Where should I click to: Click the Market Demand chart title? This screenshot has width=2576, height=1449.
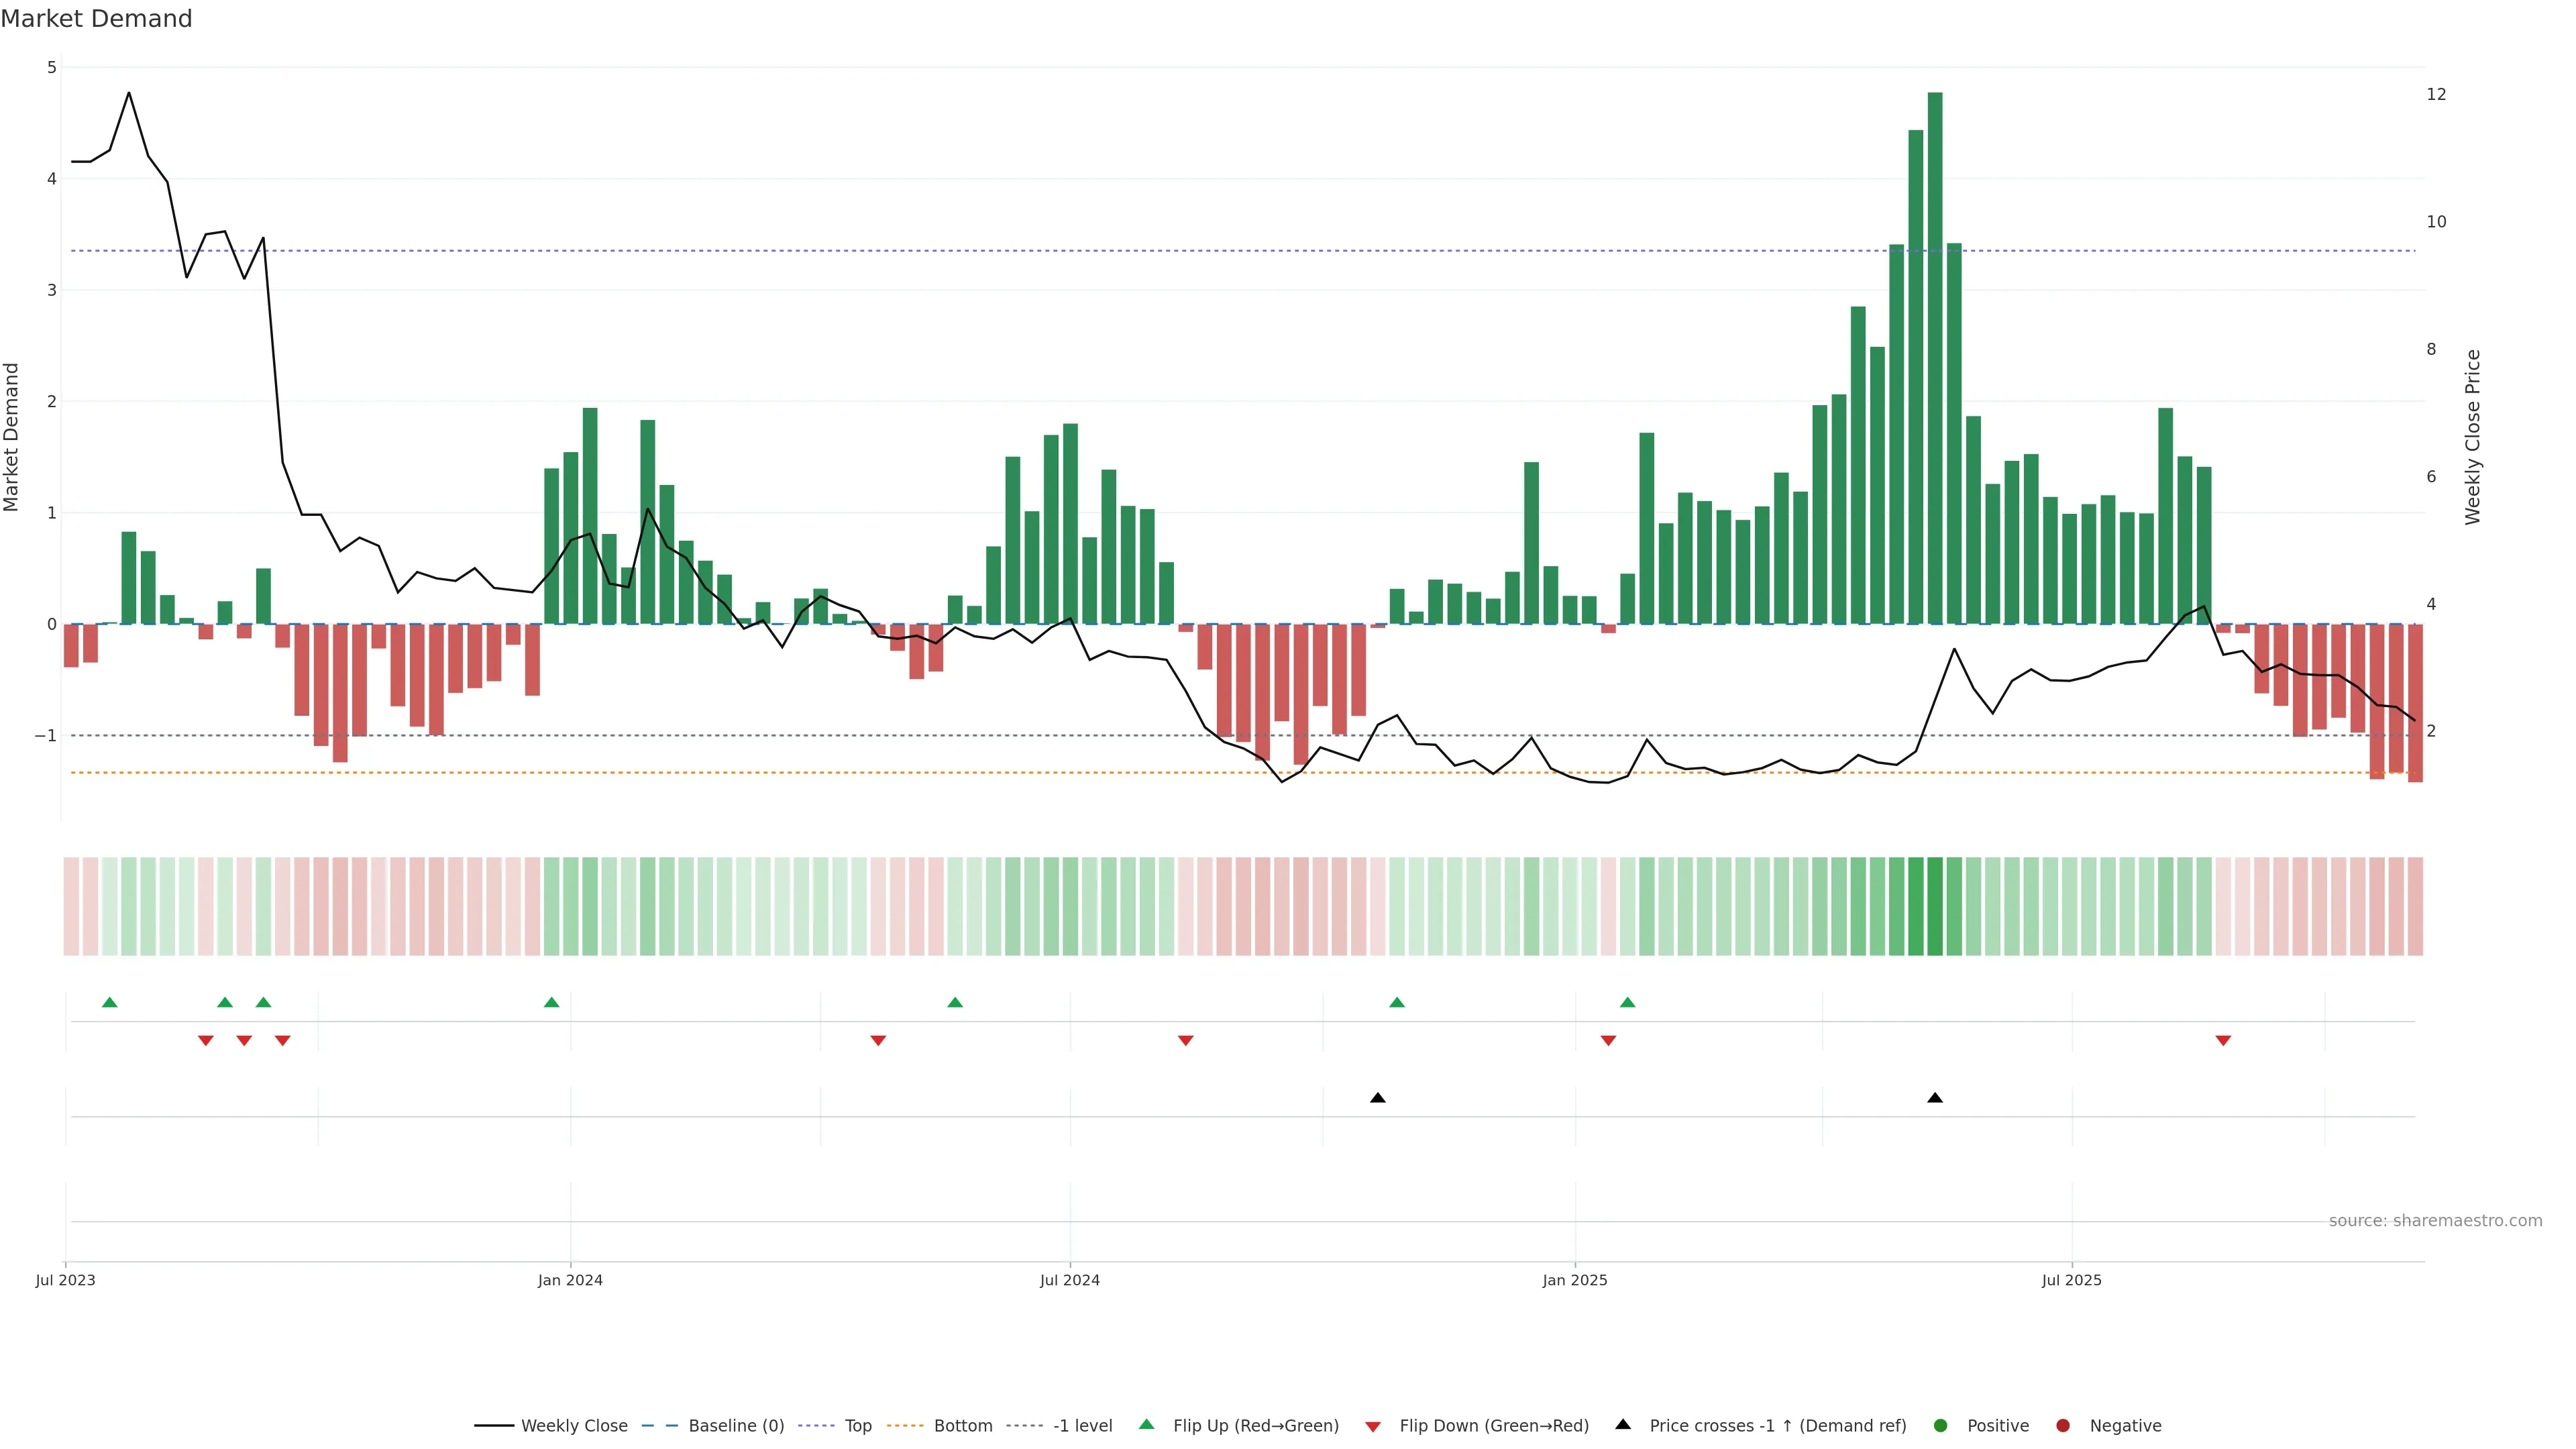pos(96,19)
